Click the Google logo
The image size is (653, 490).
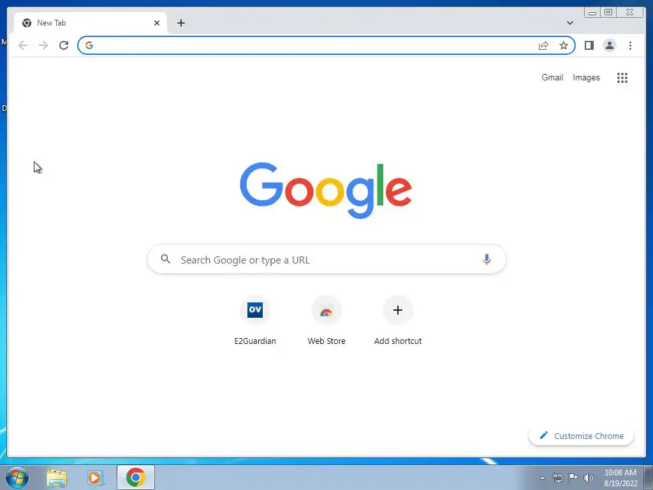326,190
